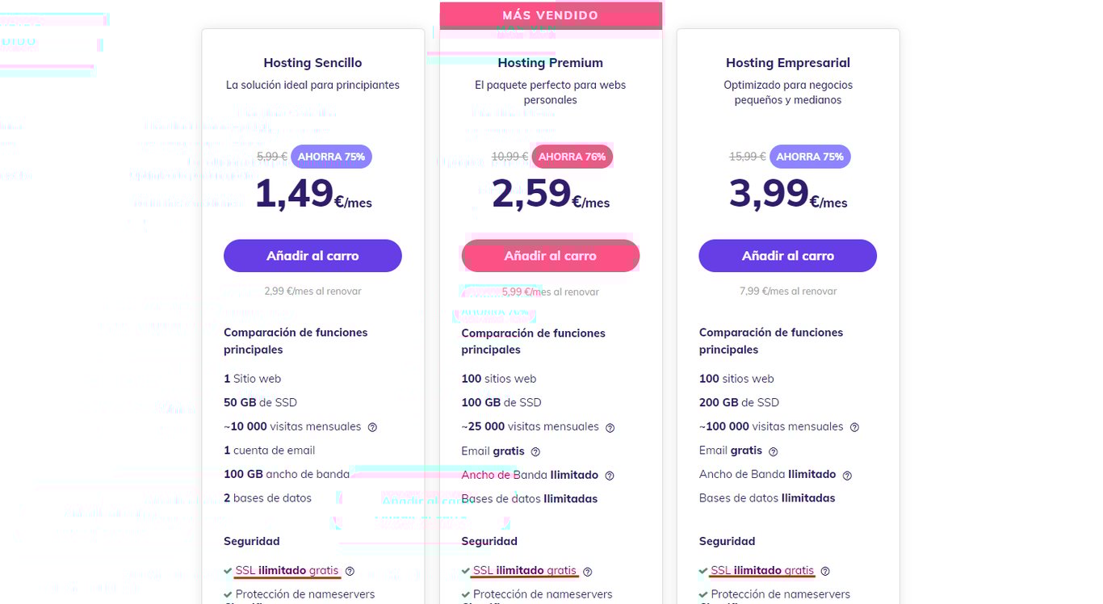Show Ancho de Banda Ilimitado info in Empresarial
Viewport: 1103px width, 604px height.
pyautogui.click(x=847, y=476)
